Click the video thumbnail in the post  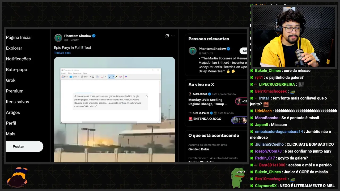pos(114,110)
